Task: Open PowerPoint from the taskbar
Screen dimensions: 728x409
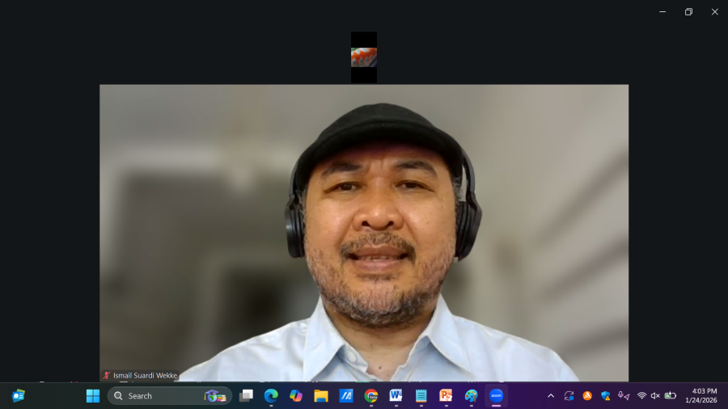Action: 446,395
